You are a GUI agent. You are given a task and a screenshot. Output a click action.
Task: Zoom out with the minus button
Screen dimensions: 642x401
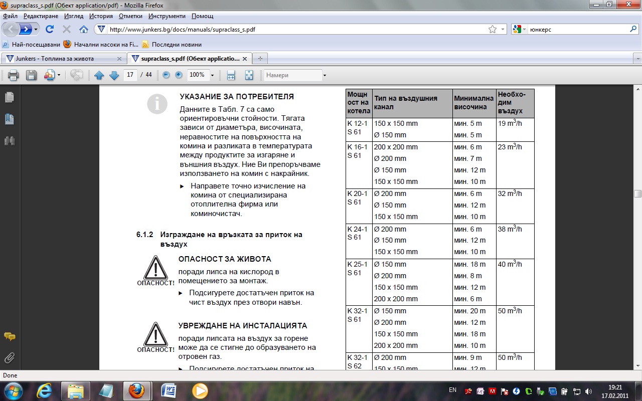(166, 75)
